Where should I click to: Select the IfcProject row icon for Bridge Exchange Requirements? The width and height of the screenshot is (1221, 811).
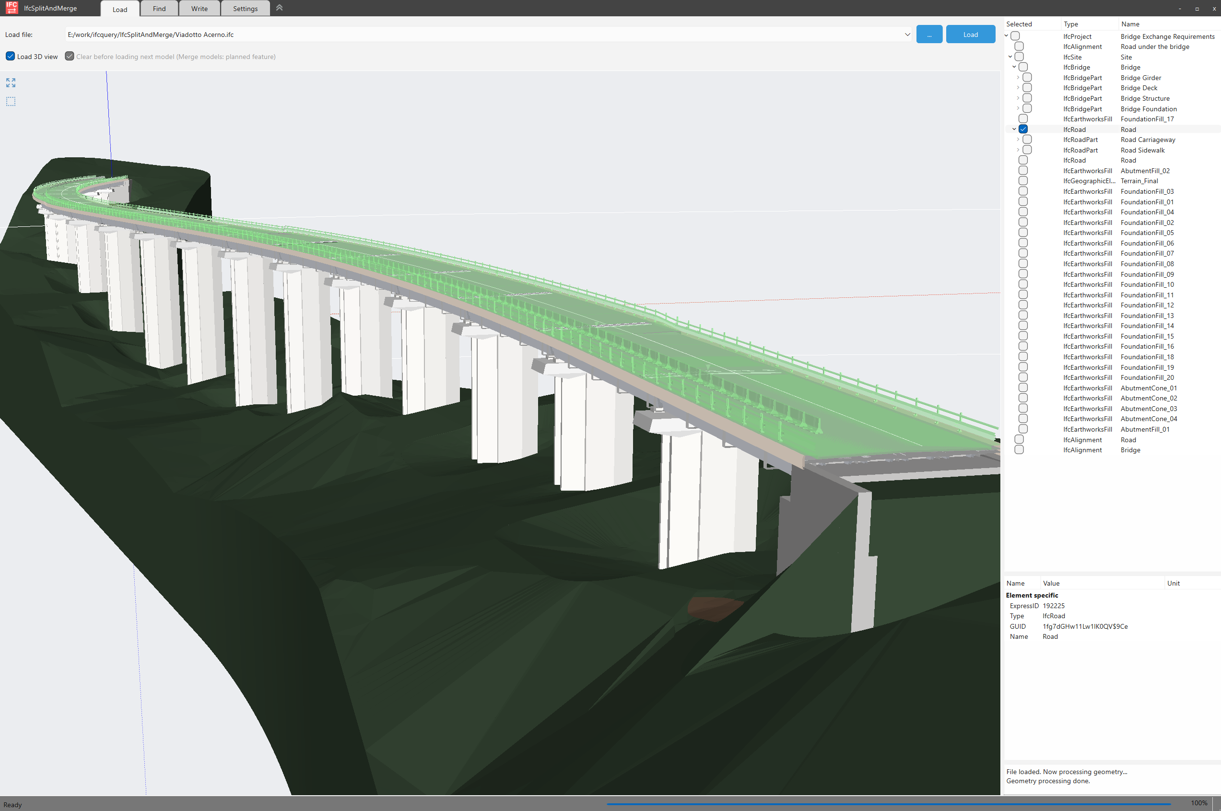tap(1015, 35)
